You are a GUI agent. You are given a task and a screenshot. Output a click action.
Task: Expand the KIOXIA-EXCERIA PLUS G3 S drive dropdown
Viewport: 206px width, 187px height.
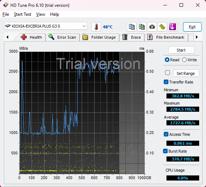click(45, 26)
